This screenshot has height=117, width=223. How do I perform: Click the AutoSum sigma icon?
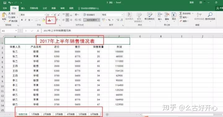[181, 14]
